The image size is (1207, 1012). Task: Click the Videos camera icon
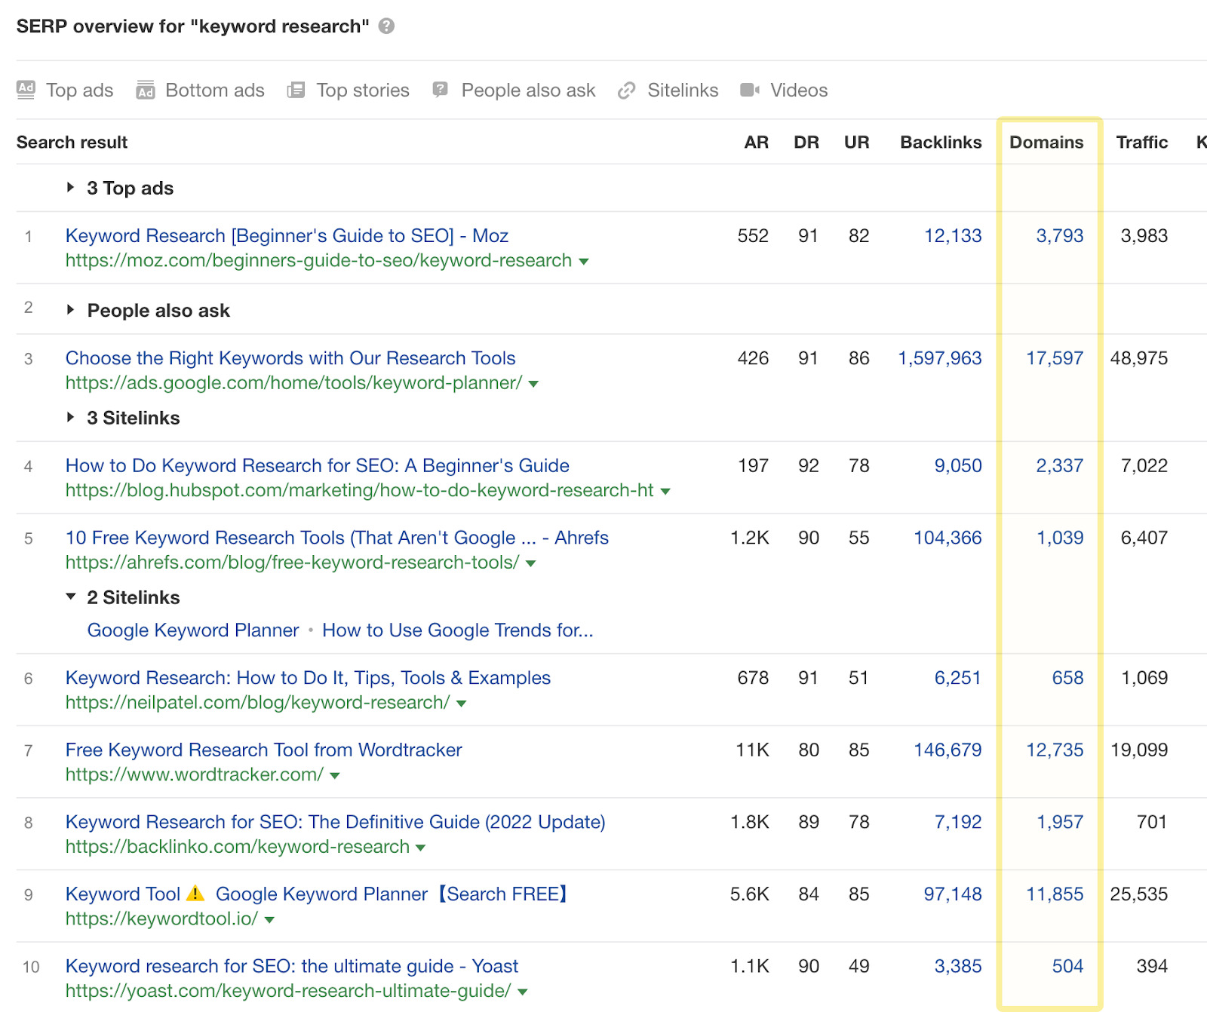[x=750, y=90]
